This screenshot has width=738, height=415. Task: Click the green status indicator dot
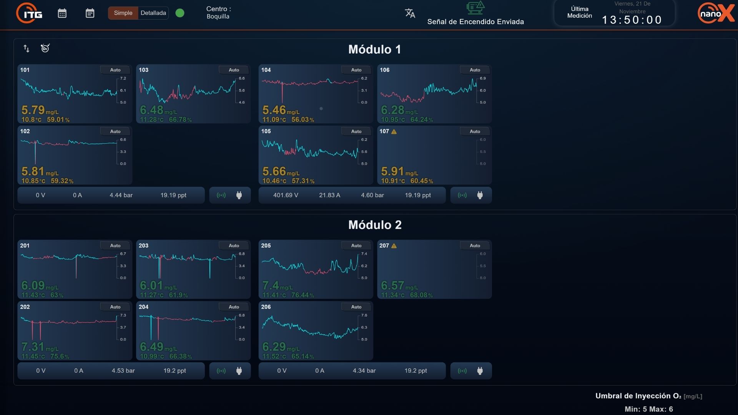180,13
